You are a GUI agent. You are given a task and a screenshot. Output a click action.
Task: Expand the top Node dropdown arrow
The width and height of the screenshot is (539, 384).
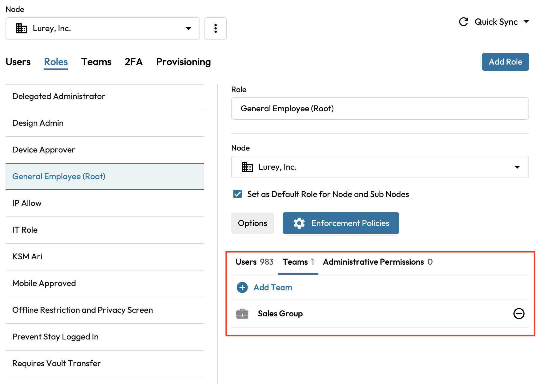(x=188, y=28)
